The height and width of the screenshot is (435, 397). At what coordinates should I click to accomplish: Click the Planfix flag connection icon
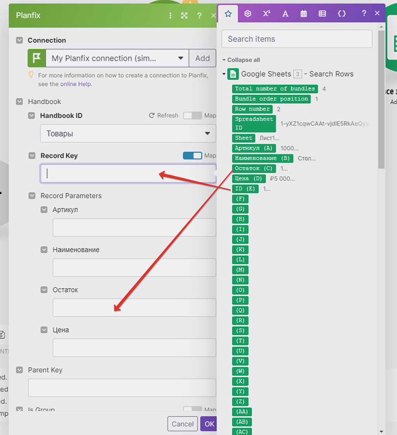36,58
